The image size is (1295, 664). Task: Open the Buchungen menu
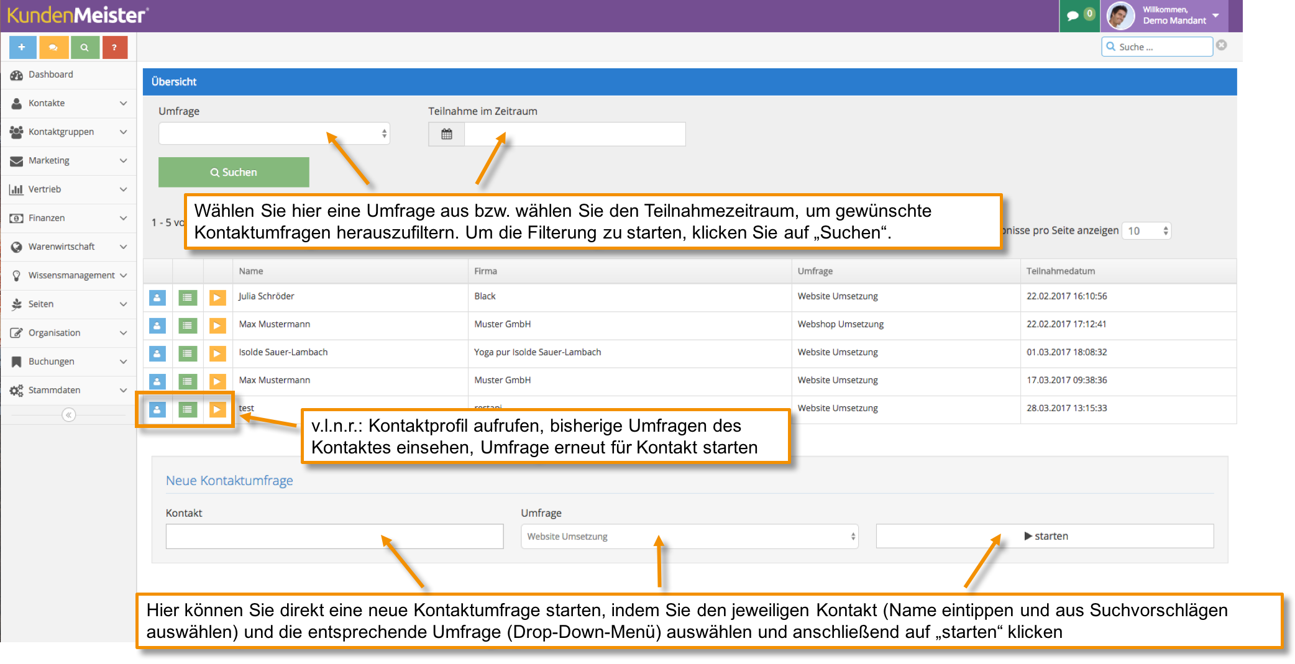click(68, 362)
